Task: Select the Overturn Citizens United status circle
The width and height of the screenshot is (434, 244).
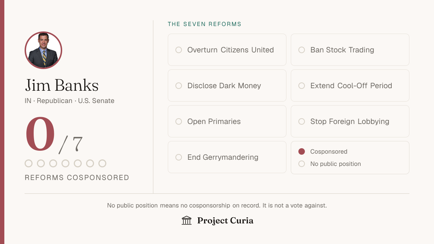Action: pos(179,50)
